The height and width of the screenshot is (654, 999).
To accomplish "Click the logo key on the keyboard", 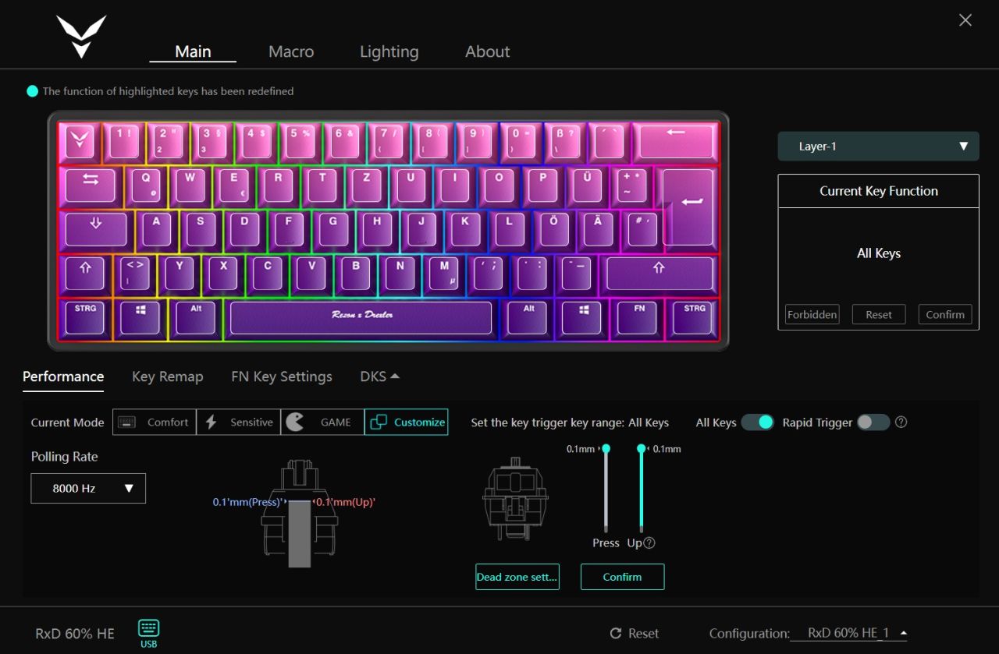I will (80, 143).
